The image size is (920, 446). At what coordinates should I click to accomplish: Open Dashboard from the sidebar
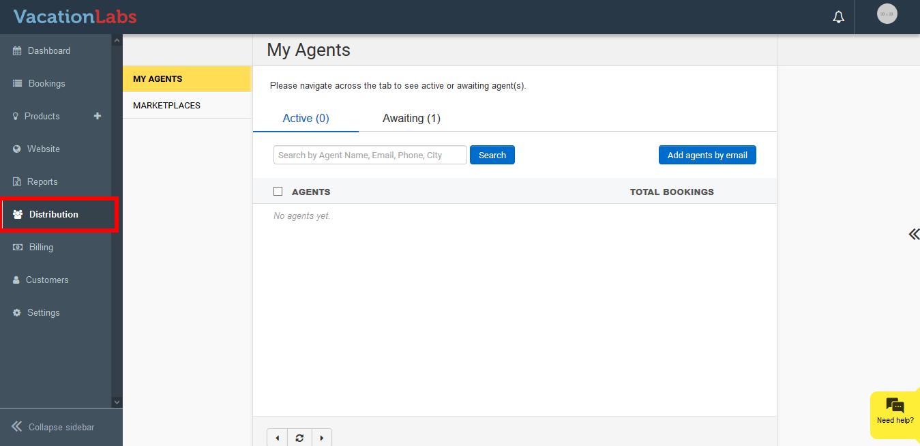pos(48,50)
